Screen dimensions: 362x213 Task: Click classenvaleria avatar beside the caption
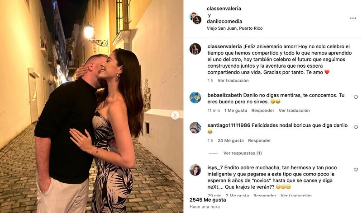(x=195, y=49)
